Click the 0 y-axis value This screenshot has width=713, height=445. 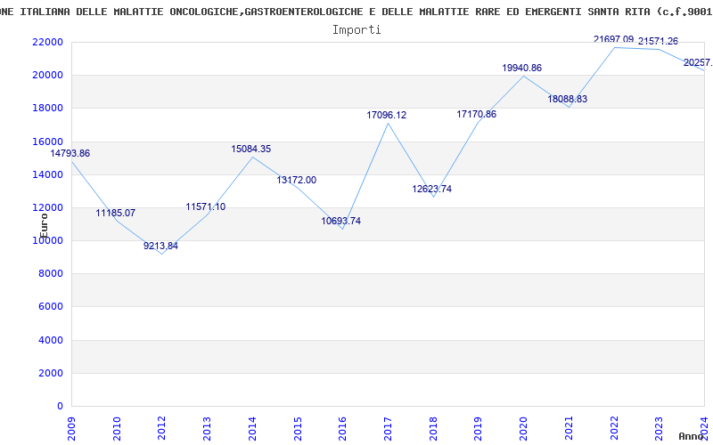click(x=60, y=407)
